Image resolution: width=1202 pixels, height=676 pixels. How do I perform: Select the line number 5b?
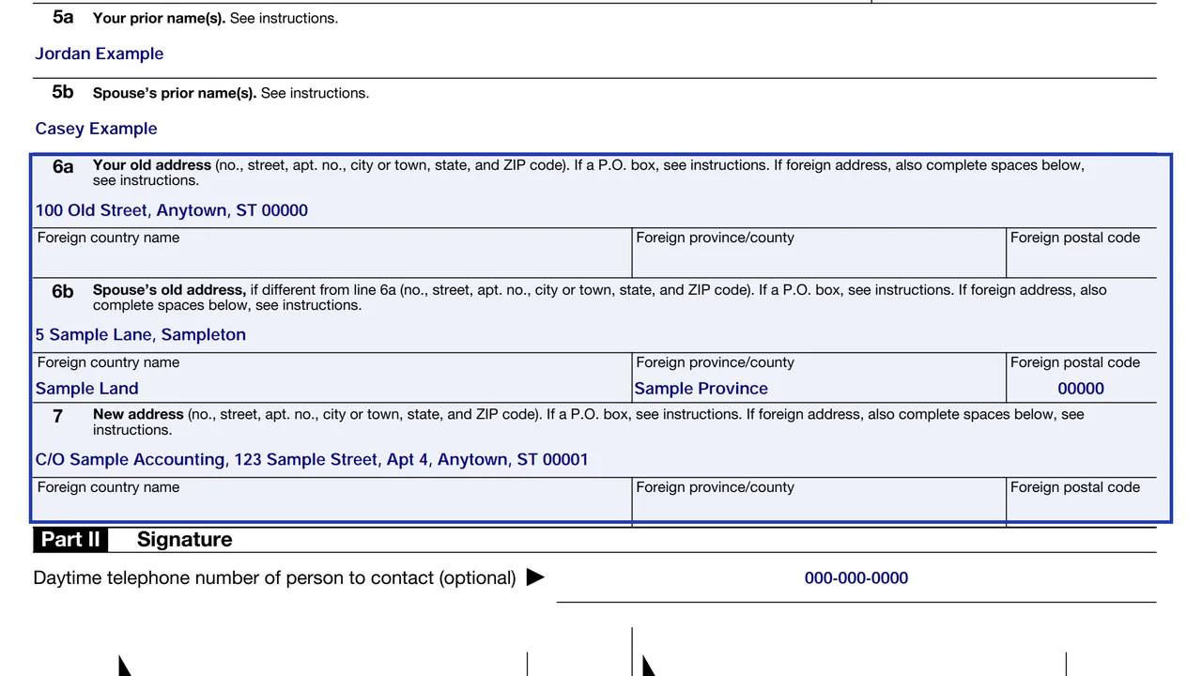point(63,92)
